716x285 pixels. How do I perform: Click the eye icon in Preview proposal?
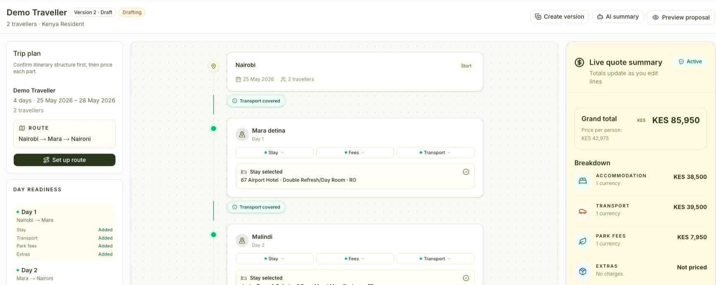(x=656, y=17)
